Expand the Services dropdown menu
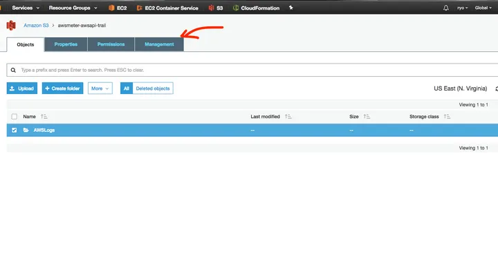The width and height of the screenshot is (498, 280). click(26, 8)
